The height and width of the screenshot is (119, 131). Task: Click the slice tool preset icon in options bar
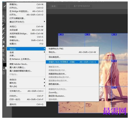pos(5,6)
